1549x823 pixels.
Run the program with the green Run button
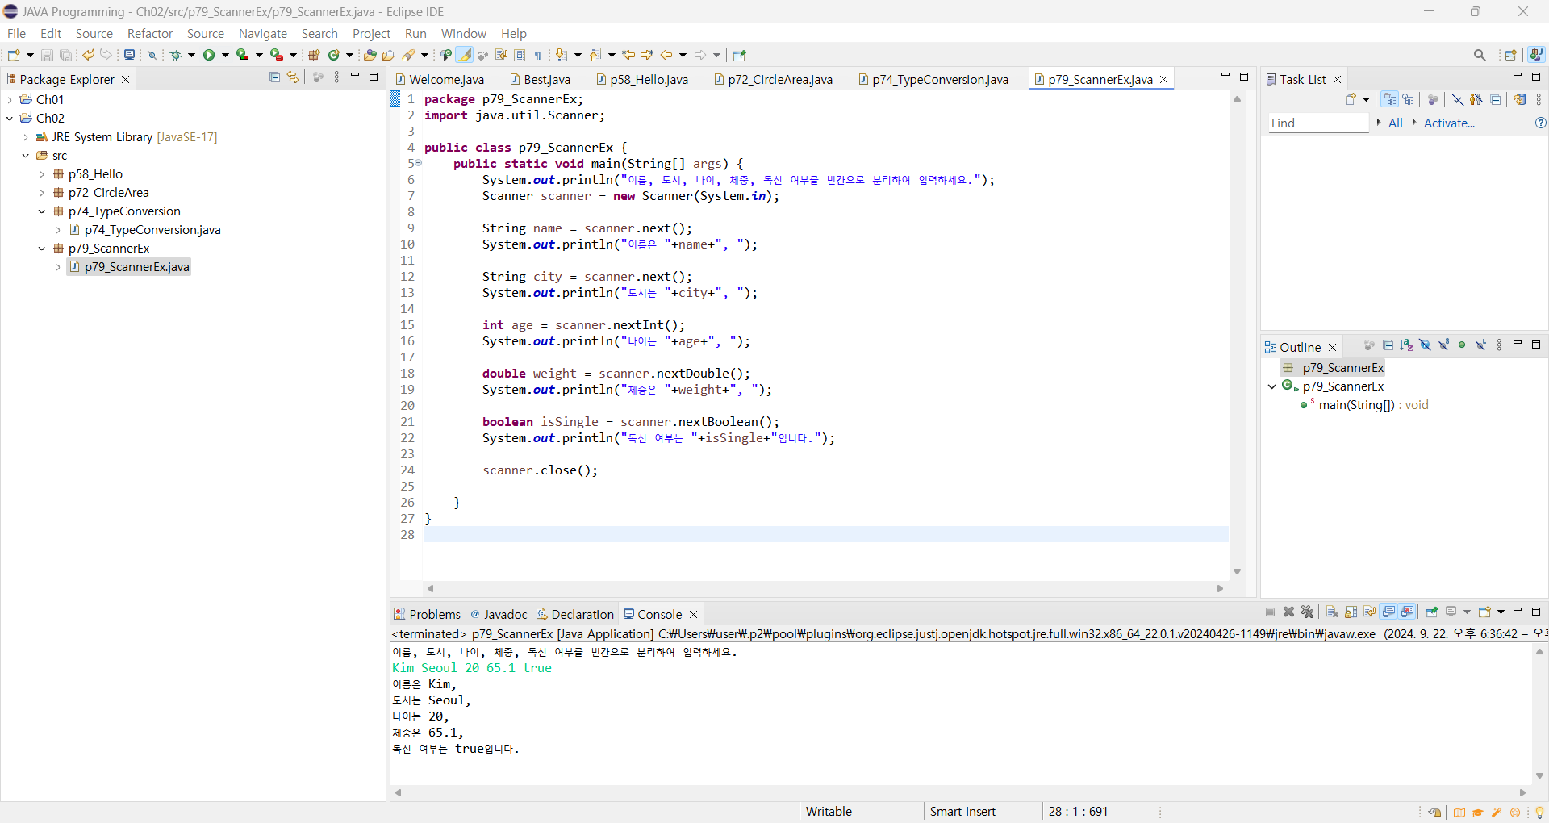click(x=209, y=55)
